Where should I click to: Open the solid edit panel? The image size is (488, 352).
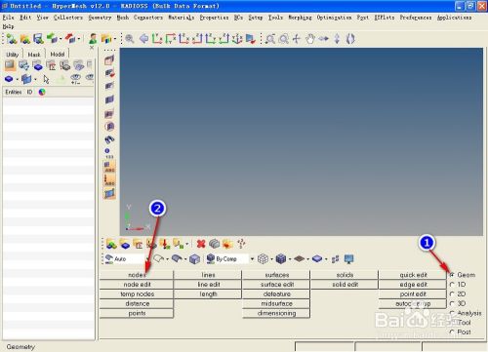click(345, 285)
